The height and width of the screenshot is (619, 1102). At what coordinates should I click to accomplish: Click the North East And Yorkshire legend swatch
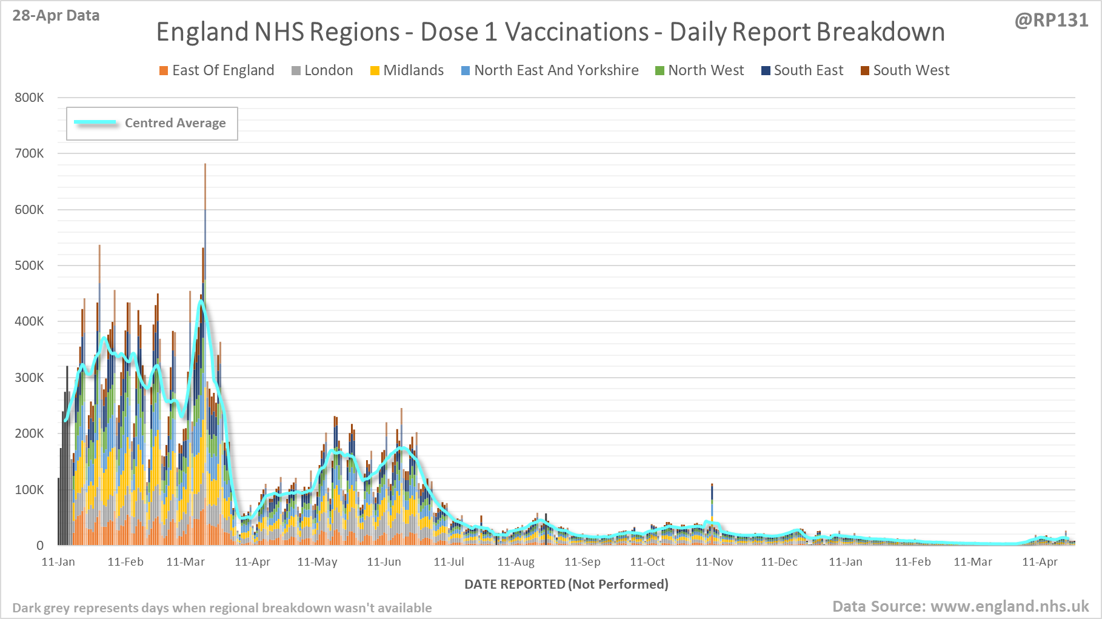tap(466, 71)
